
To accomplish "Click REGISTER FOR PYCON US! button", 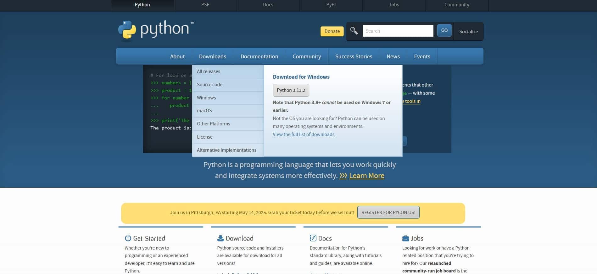I will click(x=388, y=212).
